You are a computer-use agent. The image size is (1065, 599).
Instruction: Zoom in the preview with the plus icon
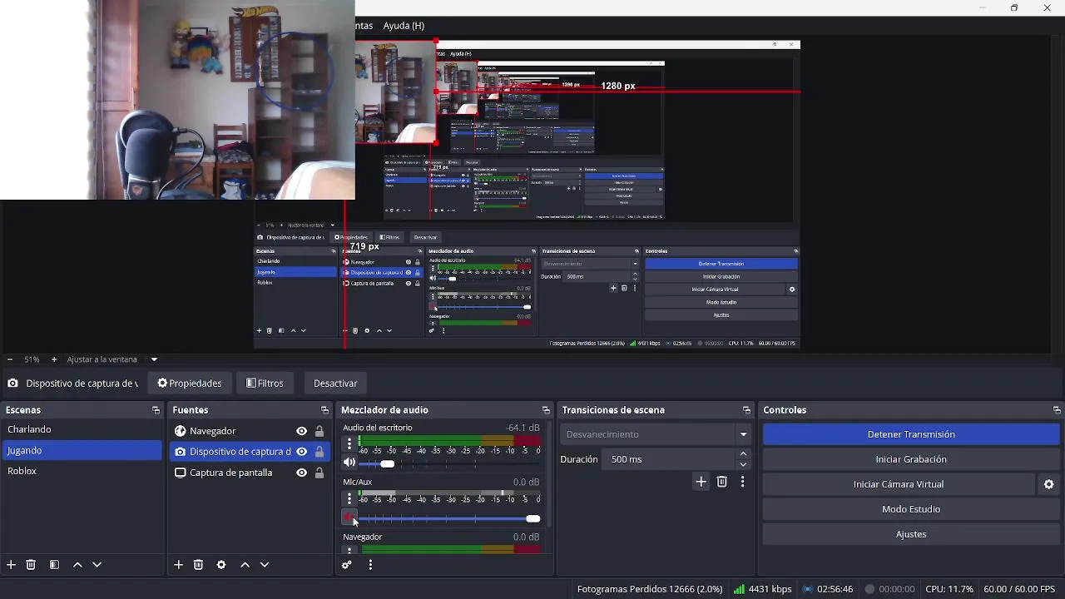pos(54,359)
